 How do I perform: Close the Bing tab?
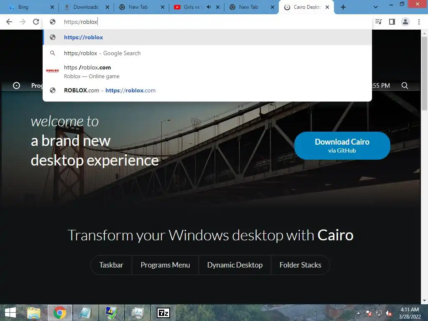[x=52, y=7]
